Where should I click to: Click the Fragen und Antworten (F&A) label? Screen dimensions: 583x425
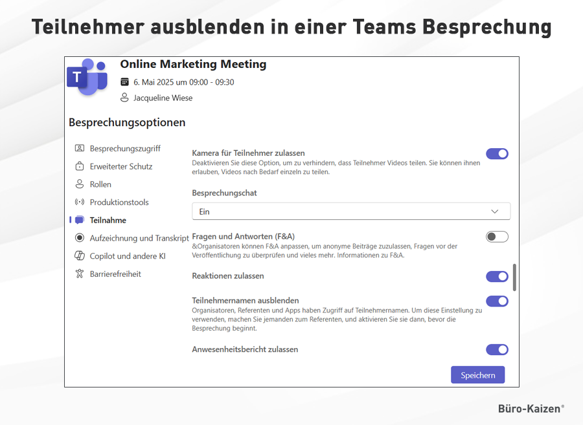[243, 237]
